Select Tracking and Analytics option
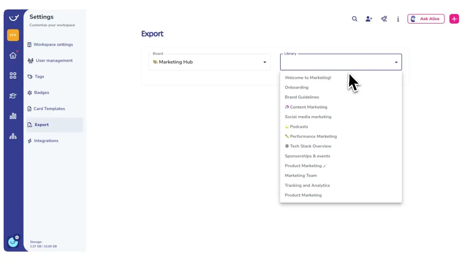This screenshot has width=465, height=261. point(341,185)
